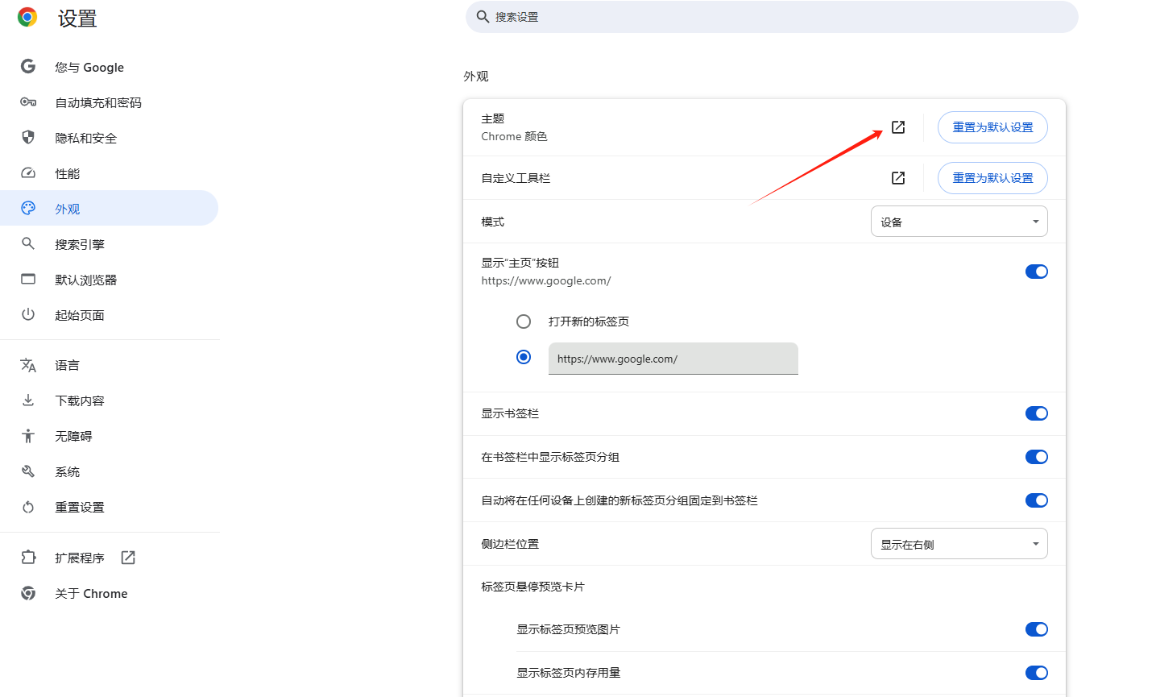
Task: Click the Chrome icon for 关于 Chrome
Action: pos(28,593)
